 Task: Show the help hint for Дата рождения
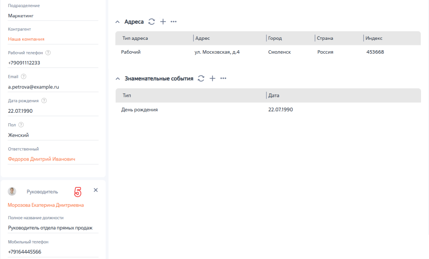(44, 101)
